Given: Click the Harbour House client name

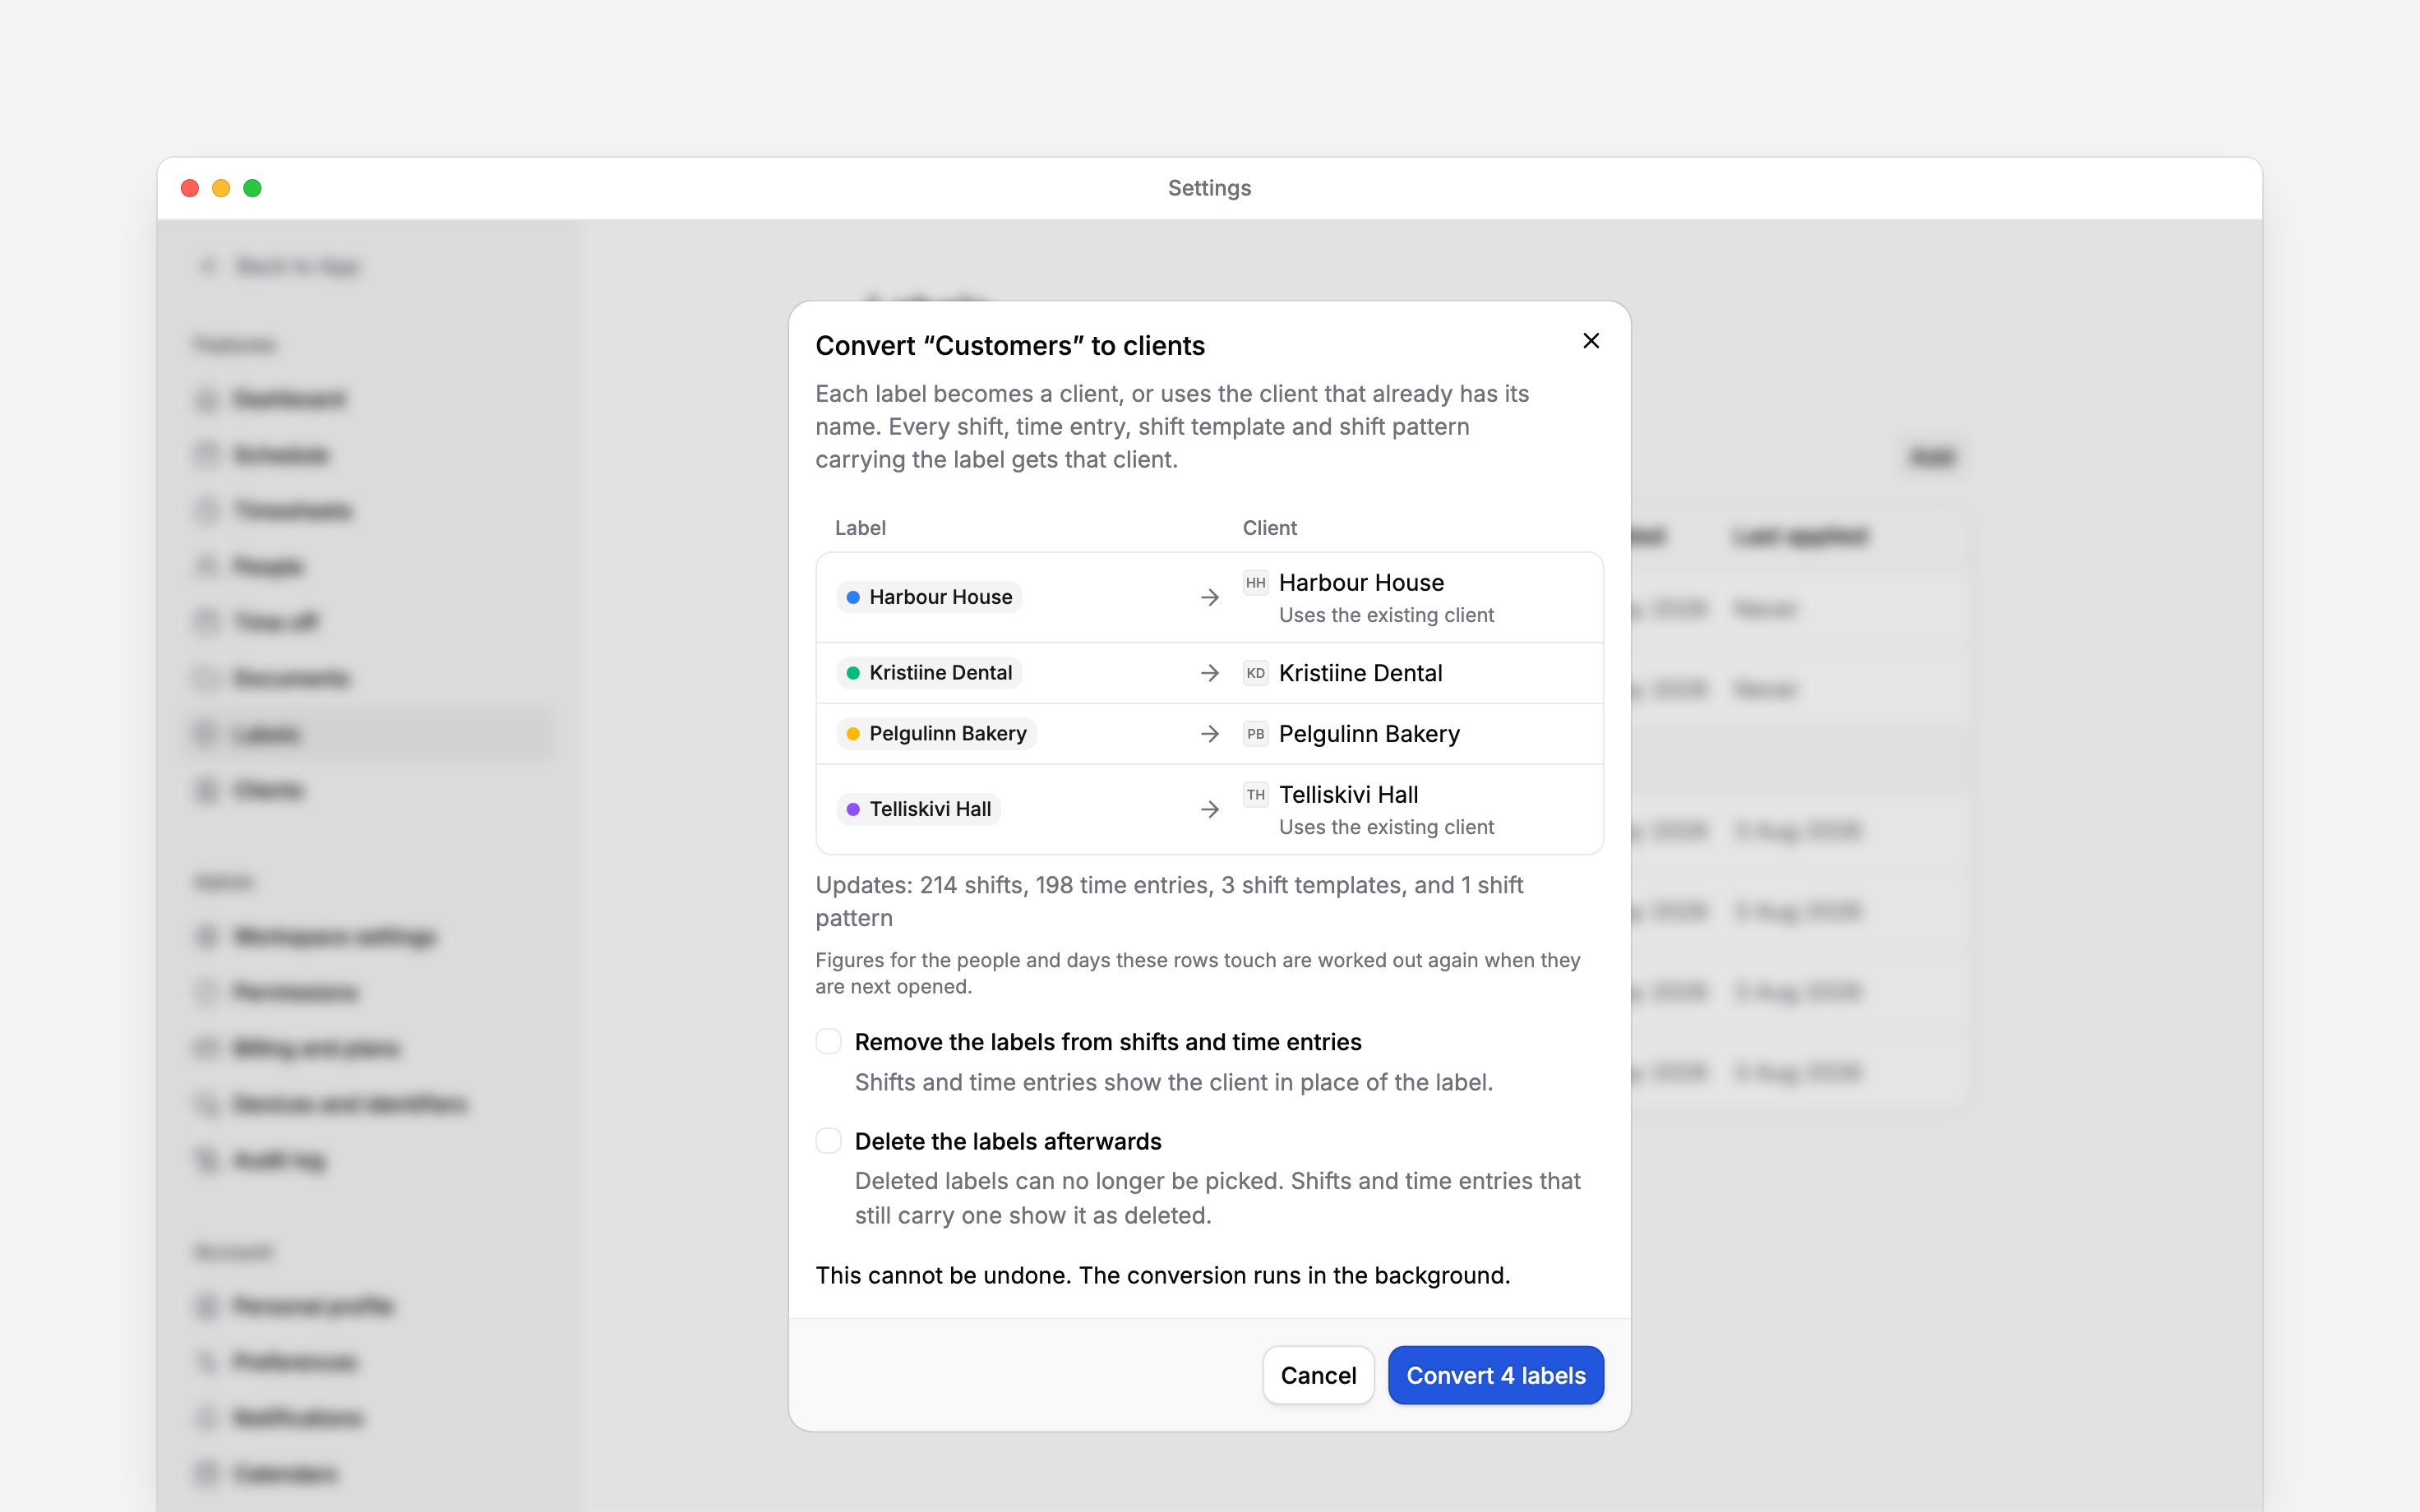Looking at the screenshot, I should tap(1361, 583).
